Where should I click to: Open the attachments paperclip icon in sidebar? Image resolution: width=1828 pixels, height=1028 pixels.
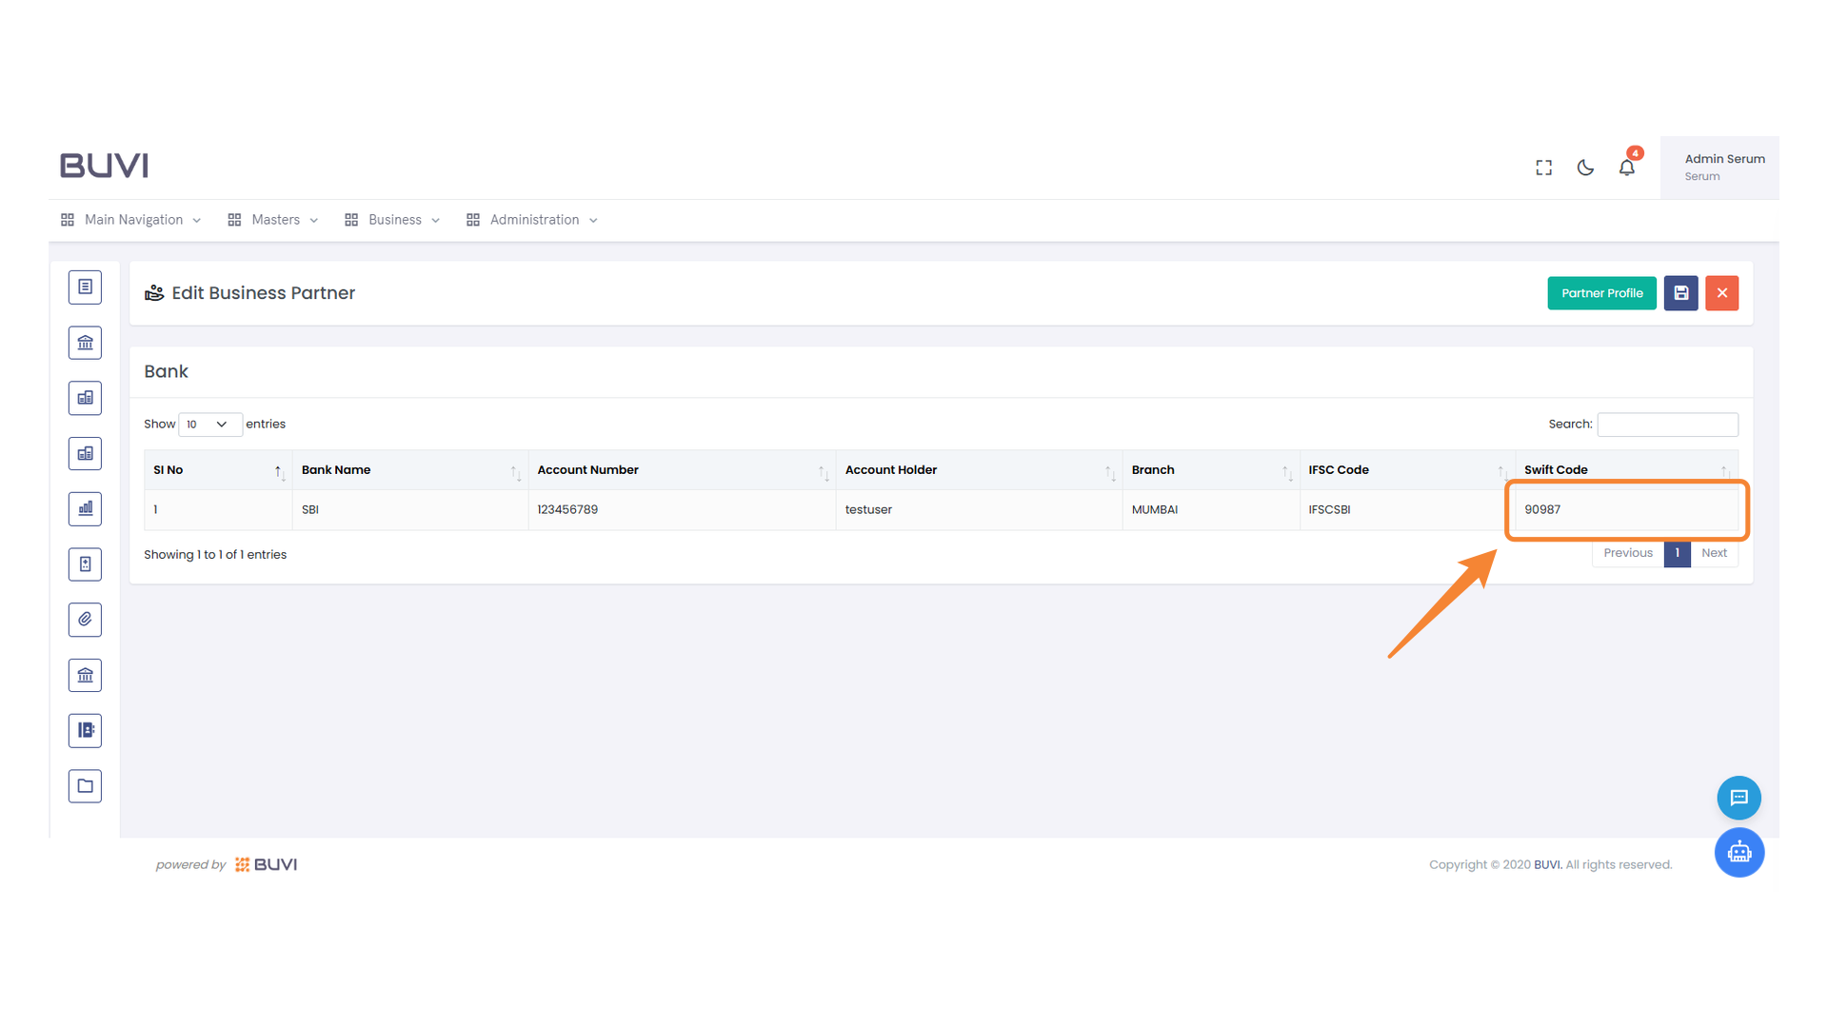(85, 620)
